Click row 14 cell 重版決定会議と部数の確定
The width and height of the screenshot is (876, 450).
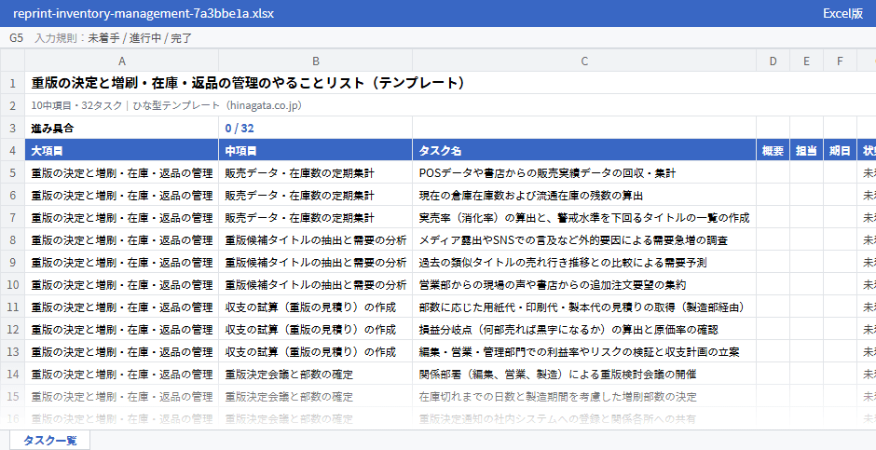pos(316,374)
